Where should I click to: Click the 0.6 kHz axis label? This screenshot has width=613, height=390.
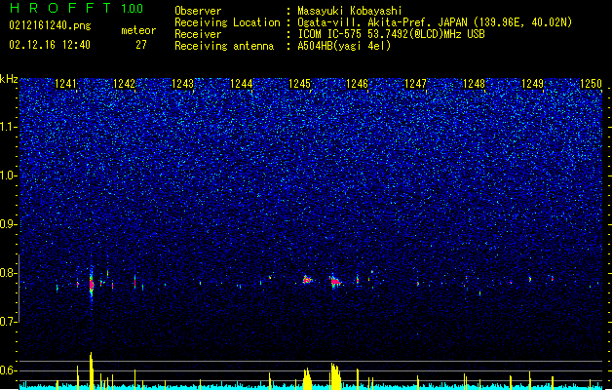pyautogui.click(x=9, y=370)
